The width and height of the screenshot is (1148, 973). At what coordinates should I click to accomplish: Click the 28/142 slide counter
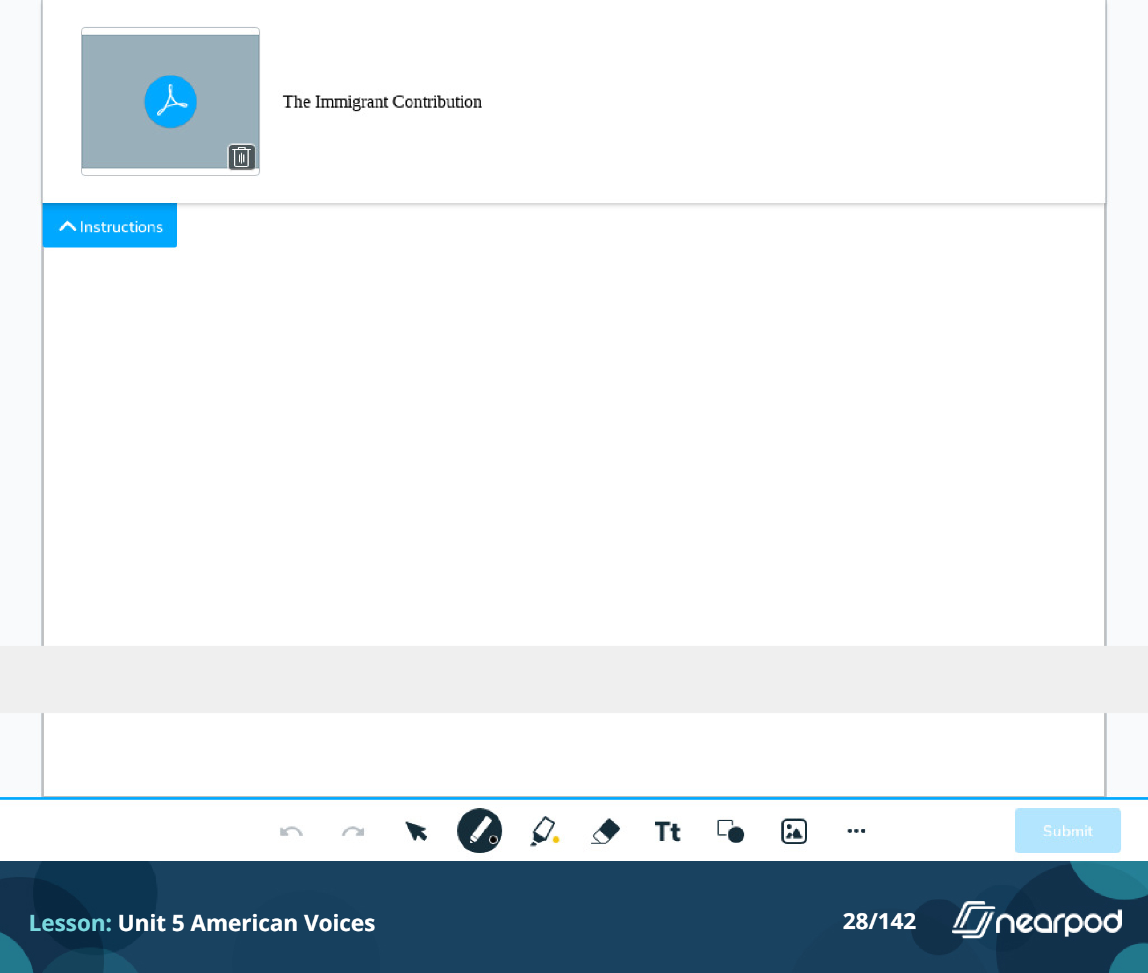(x=879, y=921)
